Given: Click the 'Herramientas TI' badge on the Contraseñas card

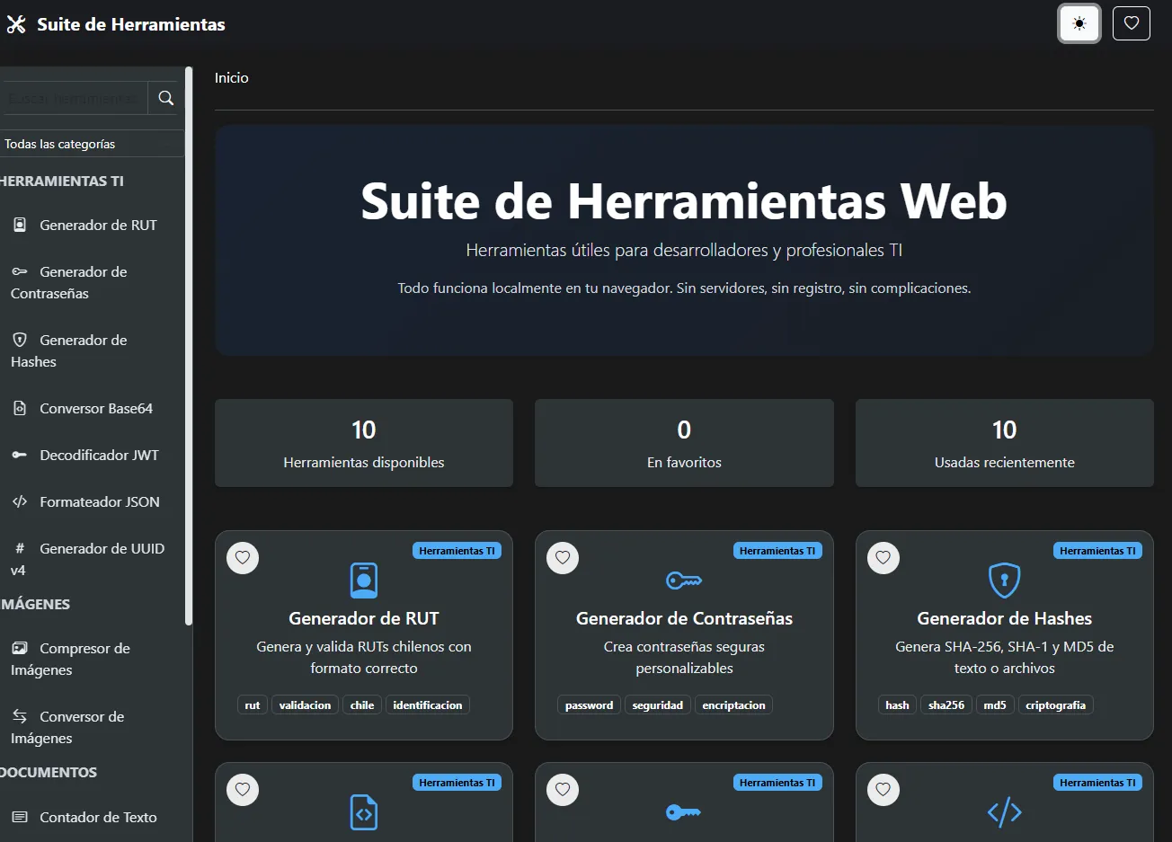Looking at the screenshot, I should 777,551.
